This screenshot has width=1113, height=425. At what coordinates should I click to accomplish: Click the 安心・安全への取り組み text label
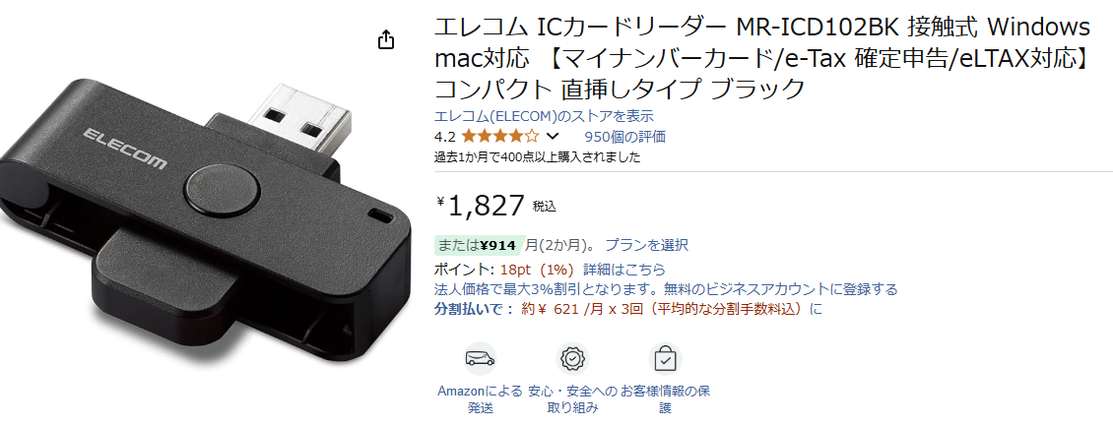573,399
